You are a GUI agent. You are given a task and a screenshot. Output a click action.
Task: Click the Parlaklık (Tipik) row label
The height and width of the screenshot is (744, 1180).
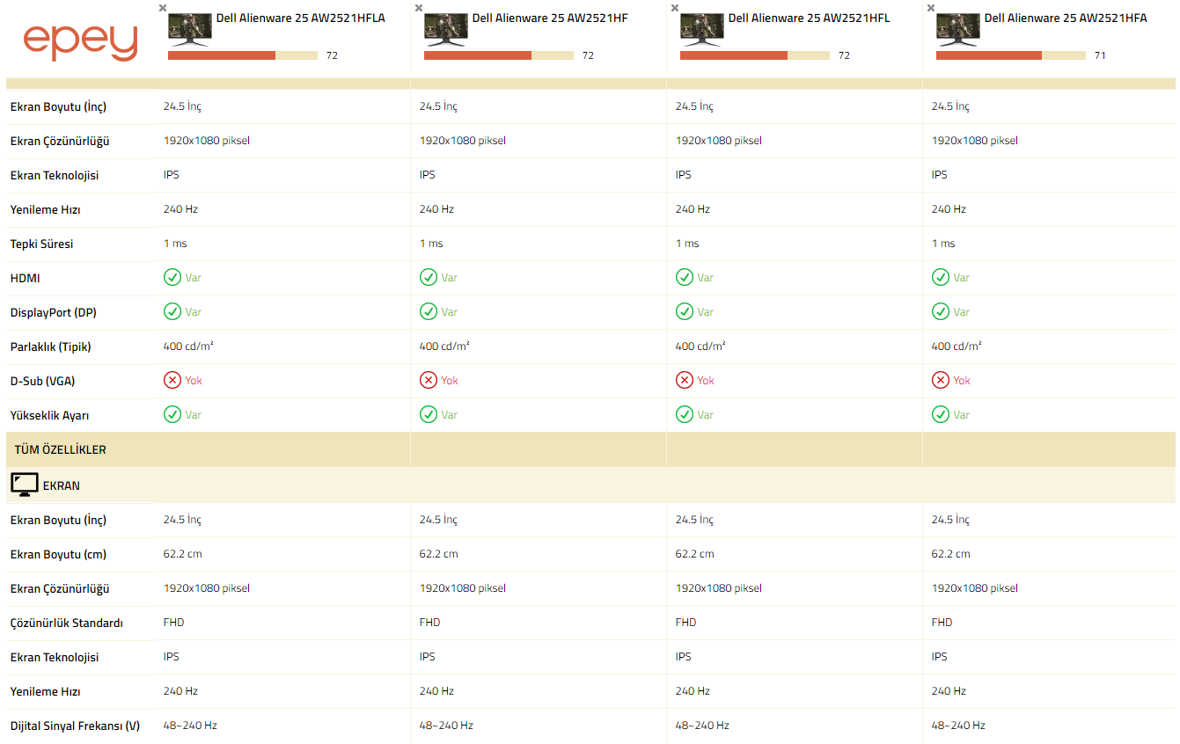coord(51,346)
